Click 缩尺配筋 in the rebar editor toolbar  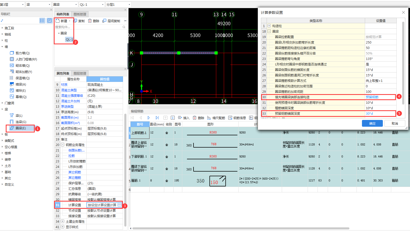(216, 118)
